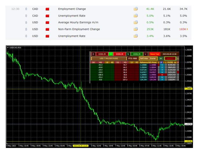The width and height of the screenshot is (199, 154).
Task: Click the red News Test button
Action: point(154,54)
